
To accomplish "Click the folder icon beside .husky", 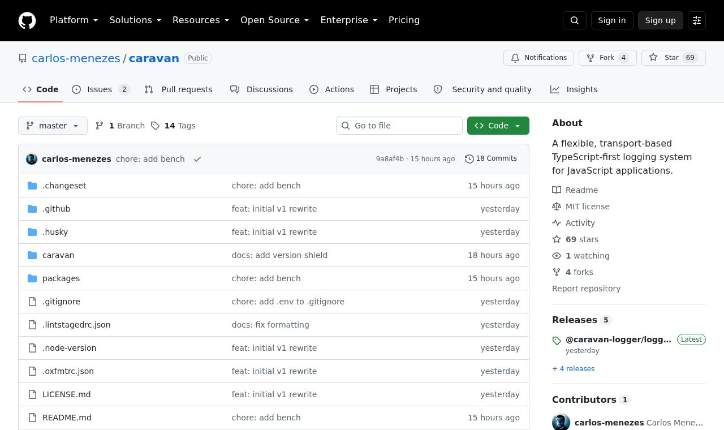I will click(x=32, y=232).
